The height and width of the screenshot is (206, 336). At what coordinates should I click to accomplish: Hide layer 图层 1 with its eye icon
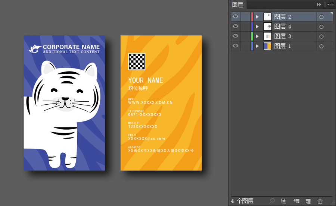236,45
